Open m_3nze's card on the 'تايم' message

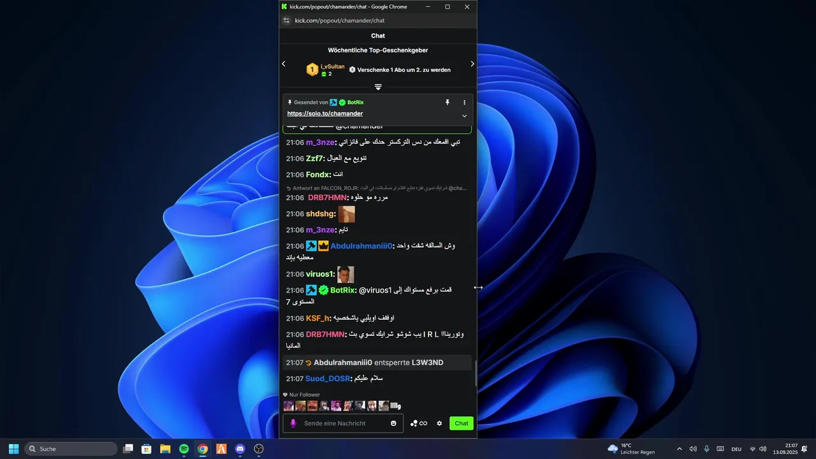tap(320, 230)
